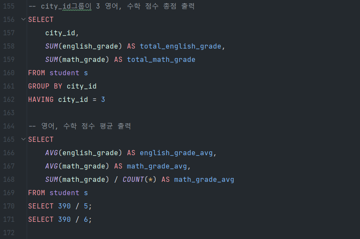Click the comment about city_id 총점 출력

tap(111, 6)
